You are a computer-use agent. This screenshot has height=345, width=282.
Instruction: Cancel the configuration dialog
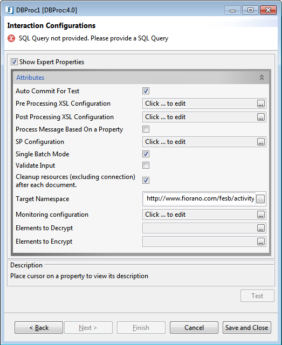[x=194, y=328]
